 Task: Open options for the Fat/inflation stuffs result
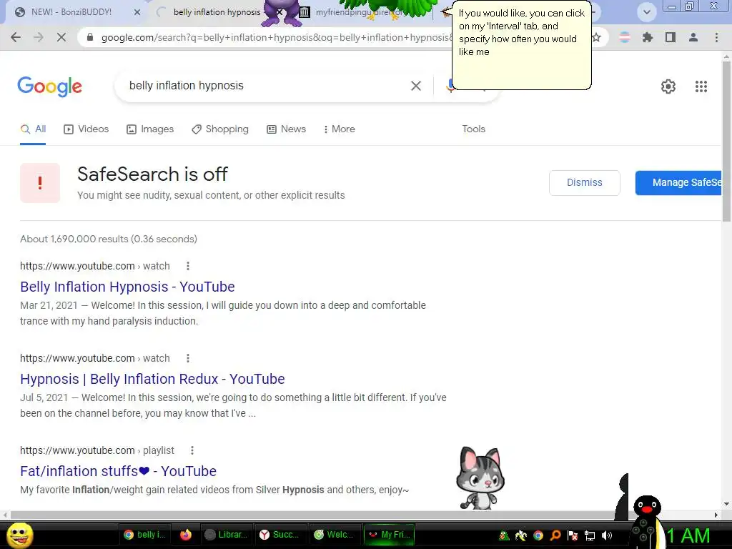192,450
